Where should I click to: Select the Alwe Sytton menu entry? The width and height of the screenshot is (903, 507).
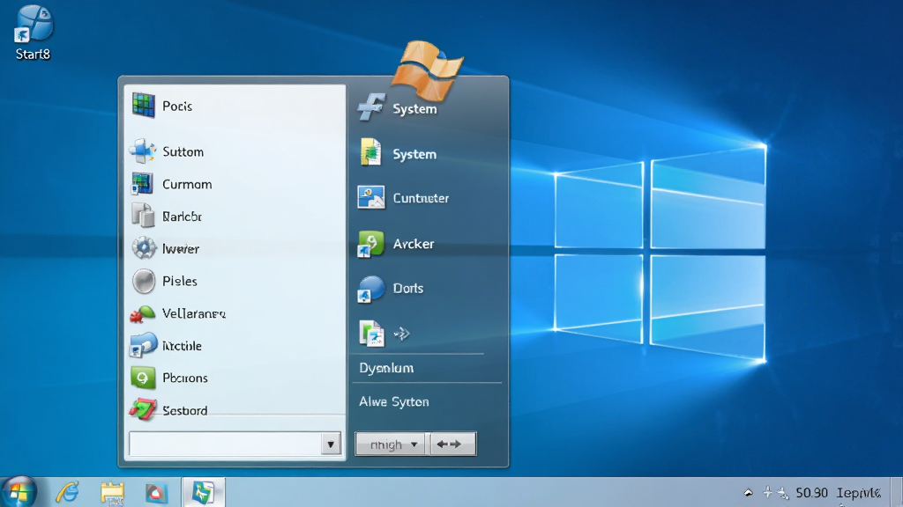[394, 401]
